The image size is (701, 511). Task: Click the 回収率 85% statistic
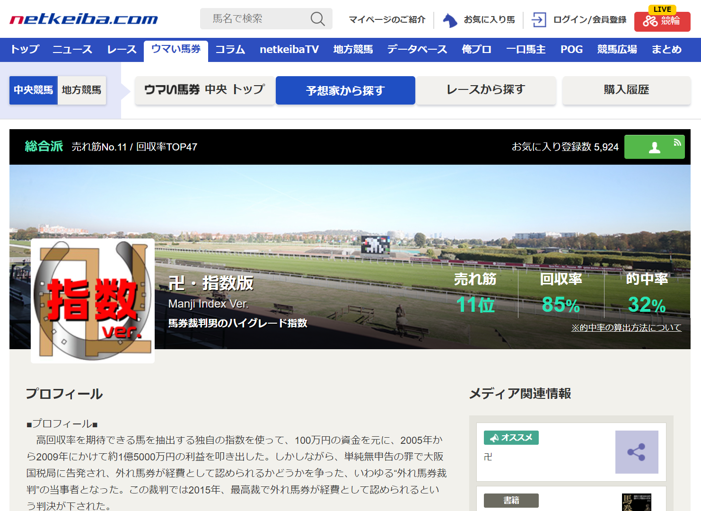click(561, 293)
